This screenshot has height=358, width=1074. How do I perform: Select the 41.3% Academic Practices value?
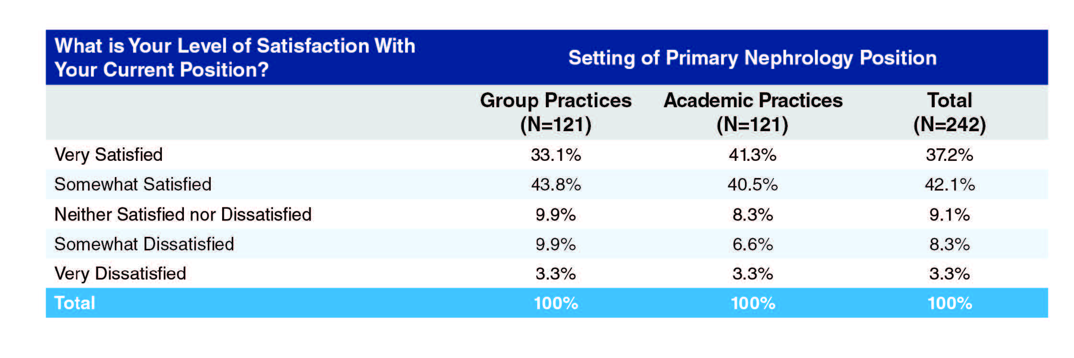coord(752,155)
